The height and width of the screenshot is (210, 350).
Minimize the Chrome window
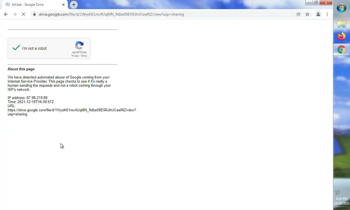[x=309, y=3]
